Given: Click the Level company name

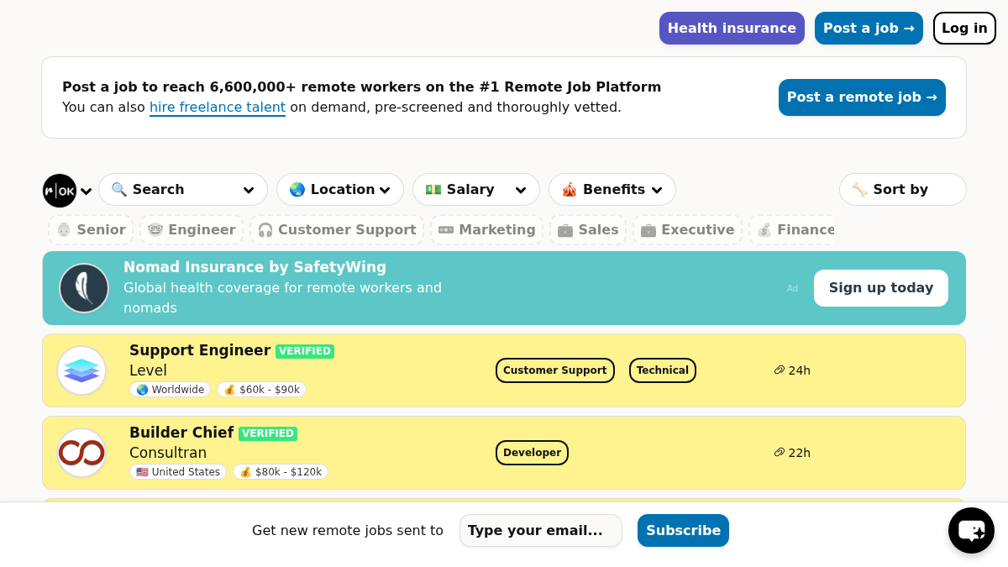Looking at the screenshot, I should [x=148, y=370].
